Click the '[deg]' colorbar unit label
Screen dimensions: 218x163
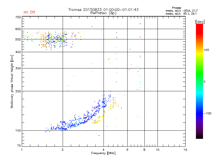coord(200,22)
